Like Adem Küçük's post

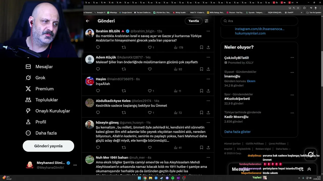(150, 69)
